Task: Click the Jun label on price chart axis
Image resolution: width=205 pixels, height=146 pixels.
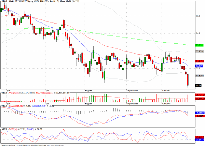Action: 9,90
